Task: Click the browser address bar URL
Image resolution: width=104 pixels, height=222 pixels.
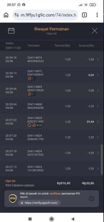Action: pyautogui.click(x=49, y=15)
